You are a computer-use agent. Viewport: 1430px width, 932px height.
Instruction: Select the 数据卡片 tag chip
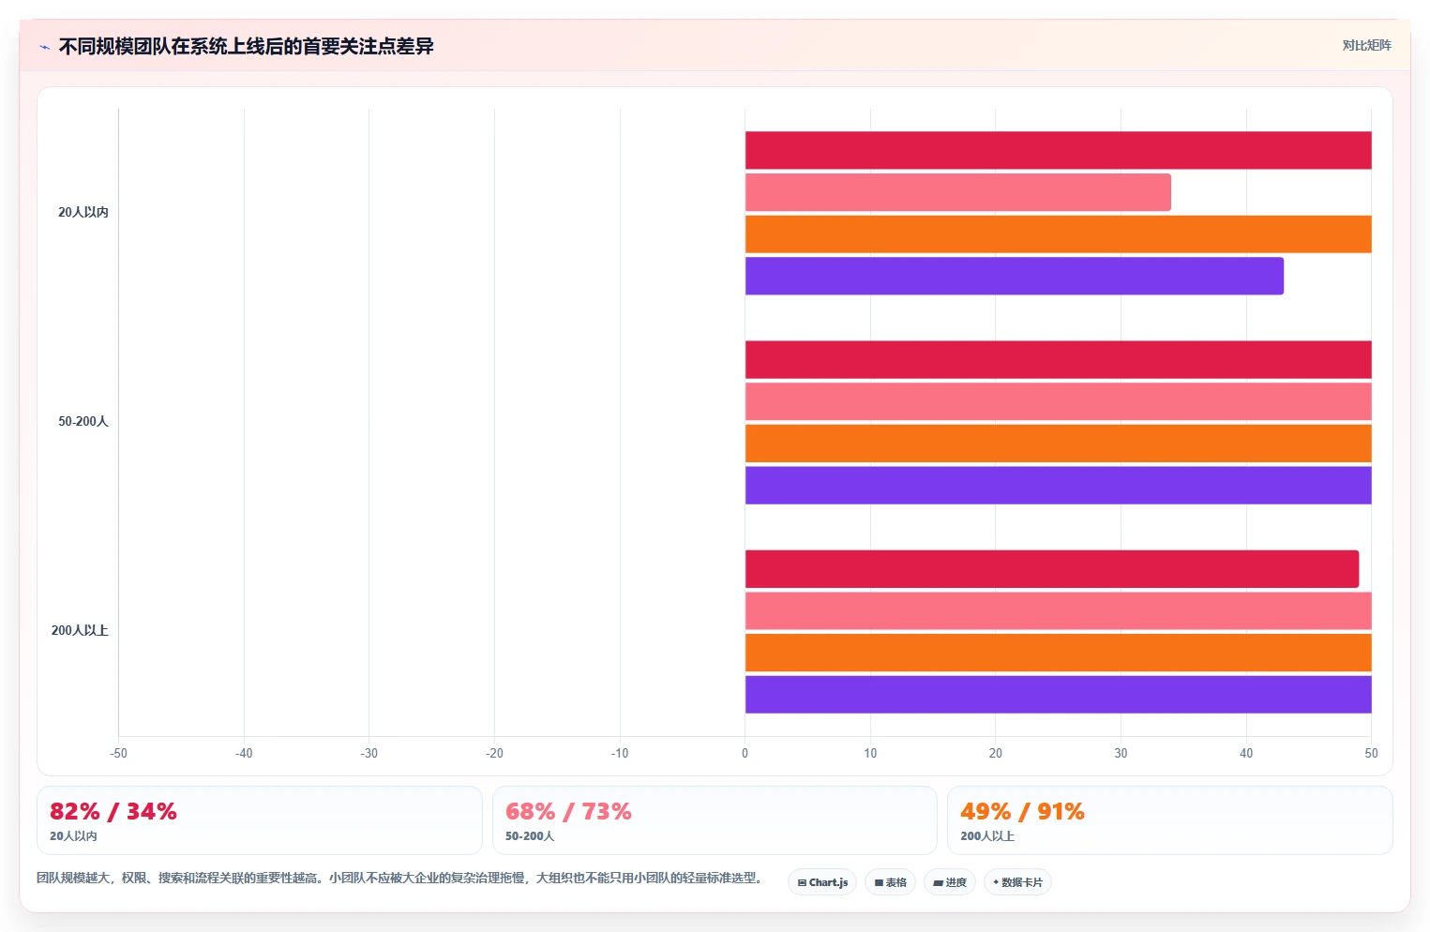1017,882
